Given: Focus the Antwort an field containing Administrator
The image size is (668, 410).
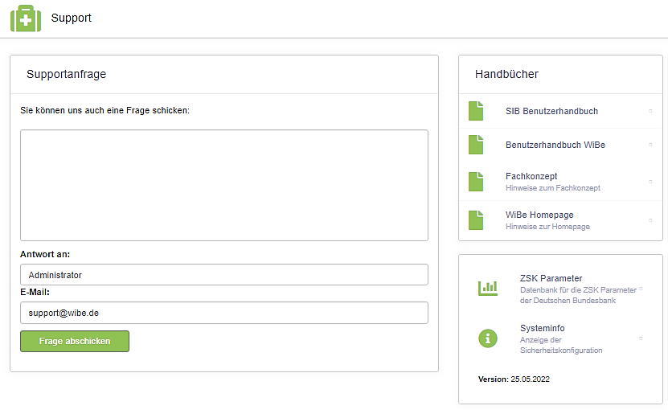Looking at the screenshot, I should (x=223, y=275).
